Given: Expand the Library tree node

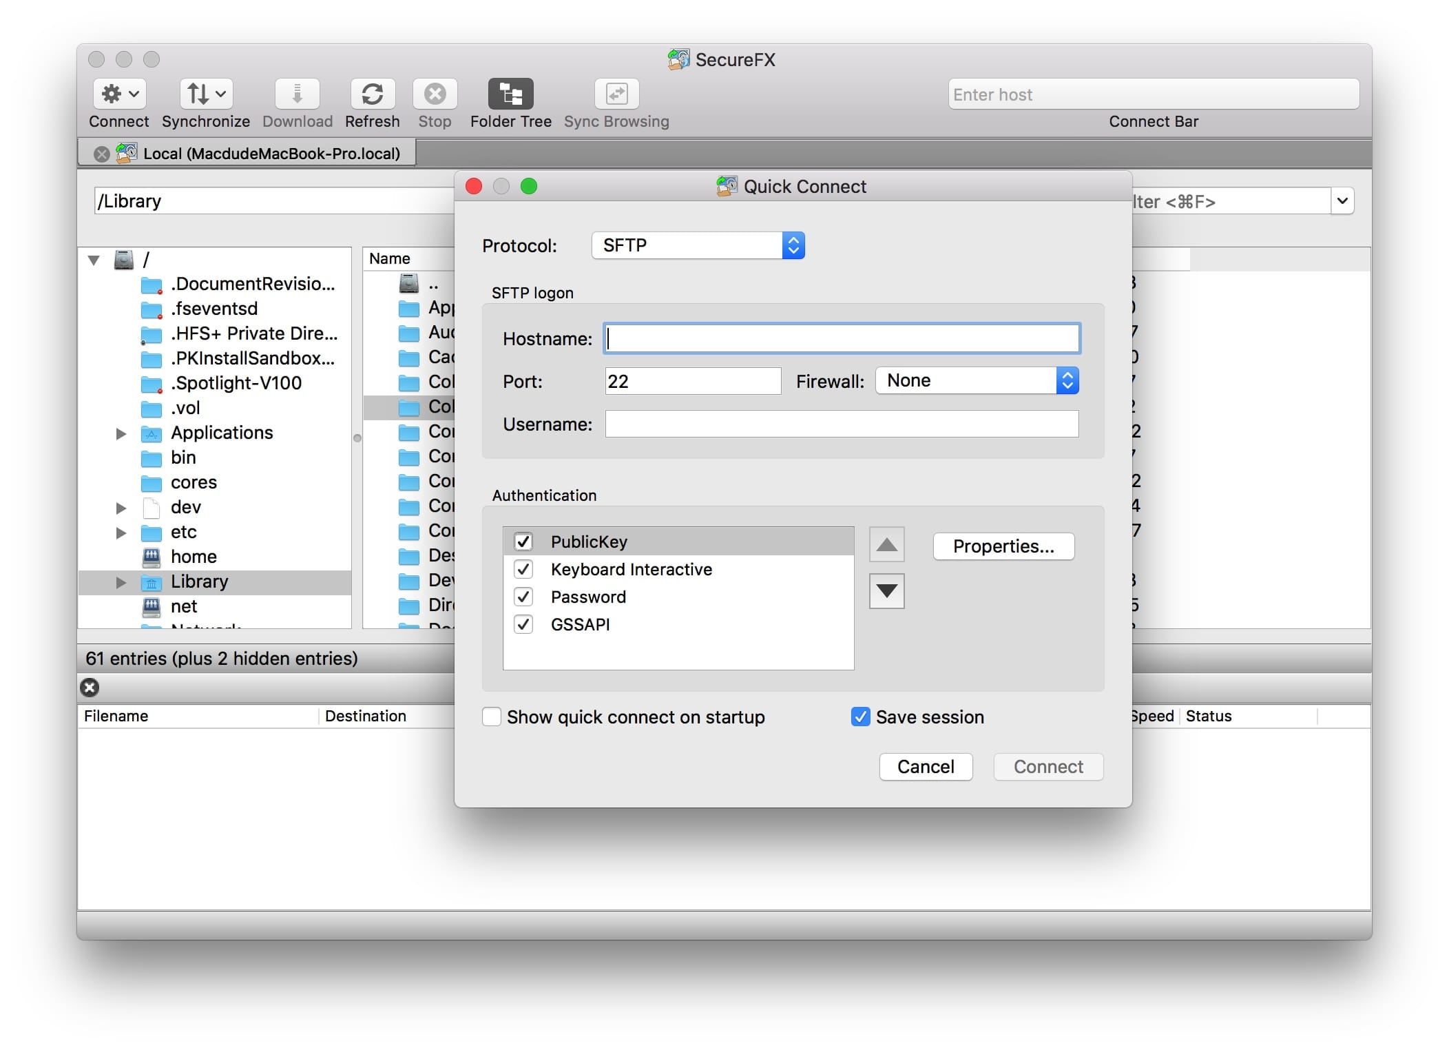Looking at the screenshot, I should tap(121, 582).
